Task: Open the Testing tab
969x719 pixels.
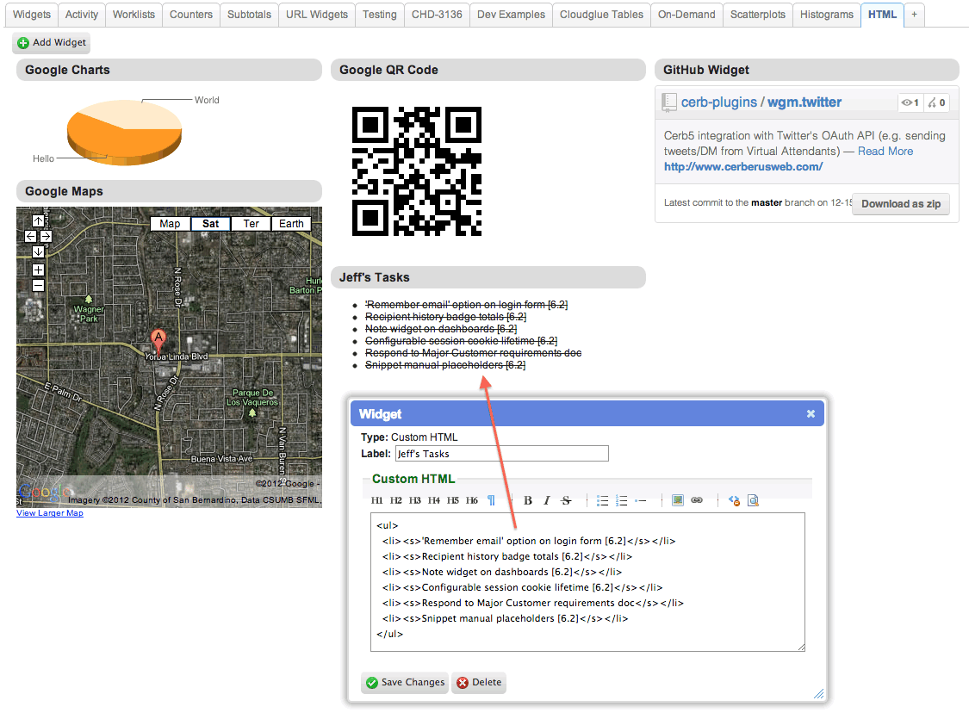Action: point(380,14)
